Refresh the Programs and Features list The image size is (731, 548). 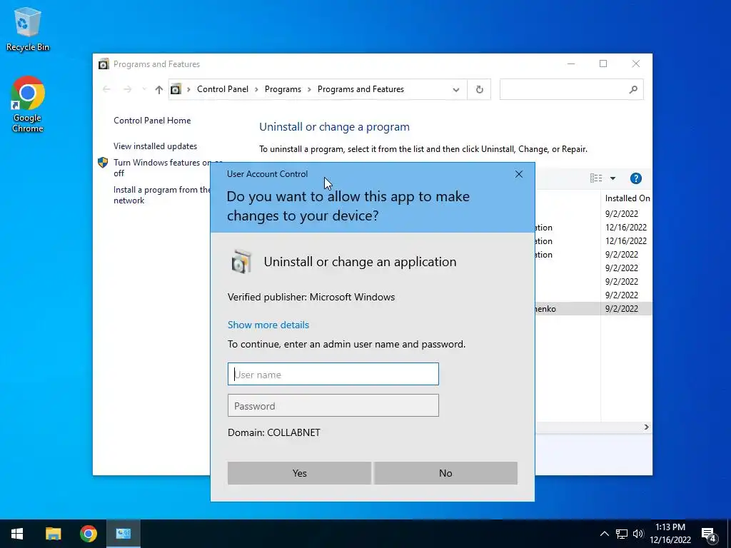coord(479,89)
